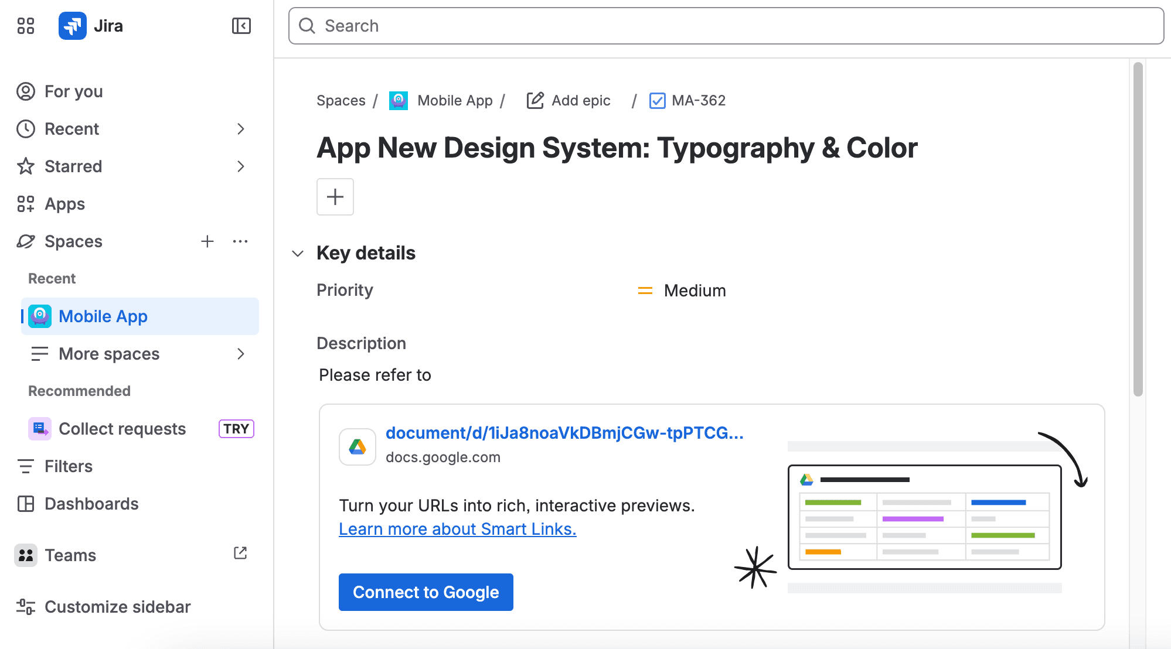Go to Dashboards

pyautogui.click(x=91, y=504)
